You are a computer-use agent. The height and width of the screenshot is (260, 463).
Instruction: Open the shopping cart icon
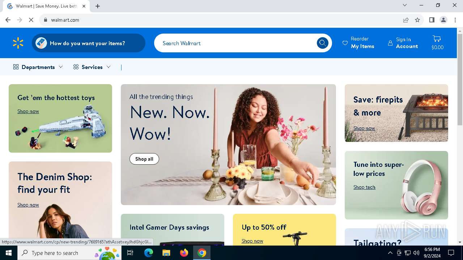pos(437,39)
